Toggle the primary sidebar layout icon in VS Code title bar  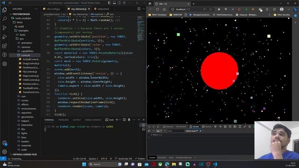pos(109,3)
